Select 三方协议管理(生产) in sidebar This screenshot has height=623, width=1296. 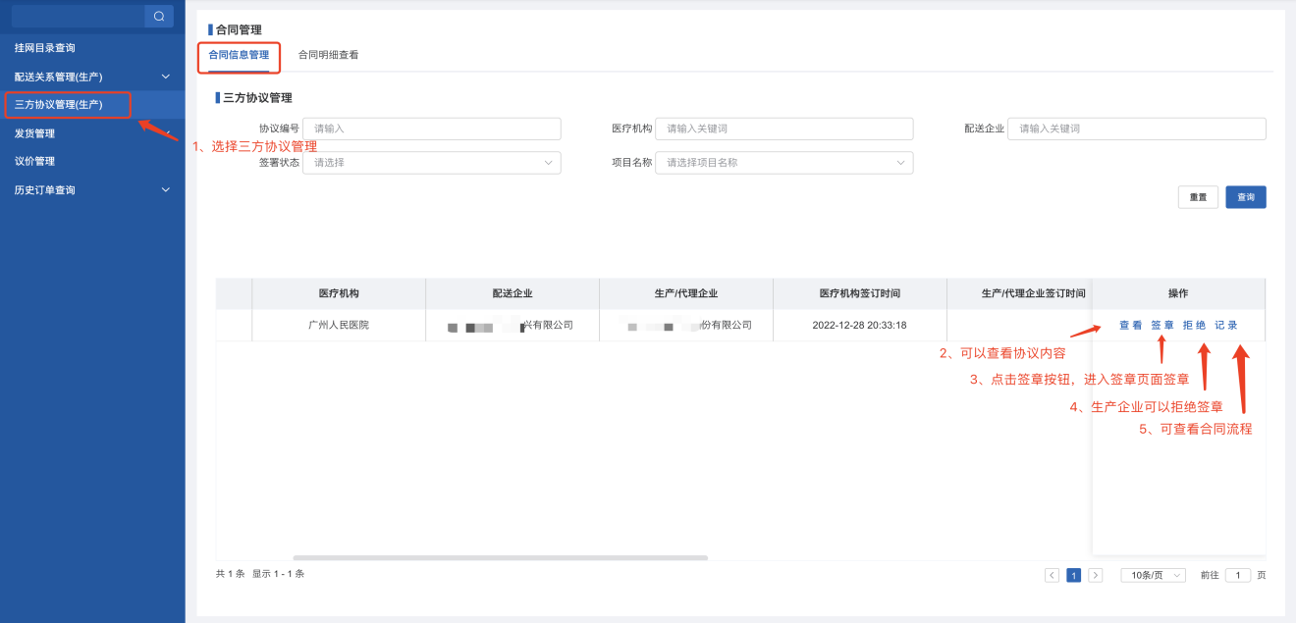[x=59, y=104]
